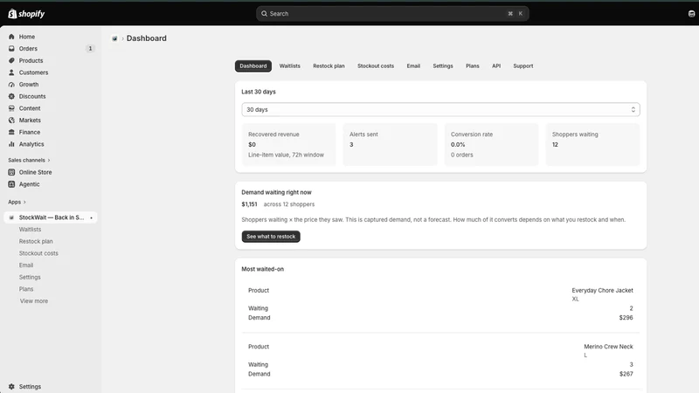This screenshot has height=393, width=699.
Task: Click the Recovered revenue card
Action: coord(288,144)
